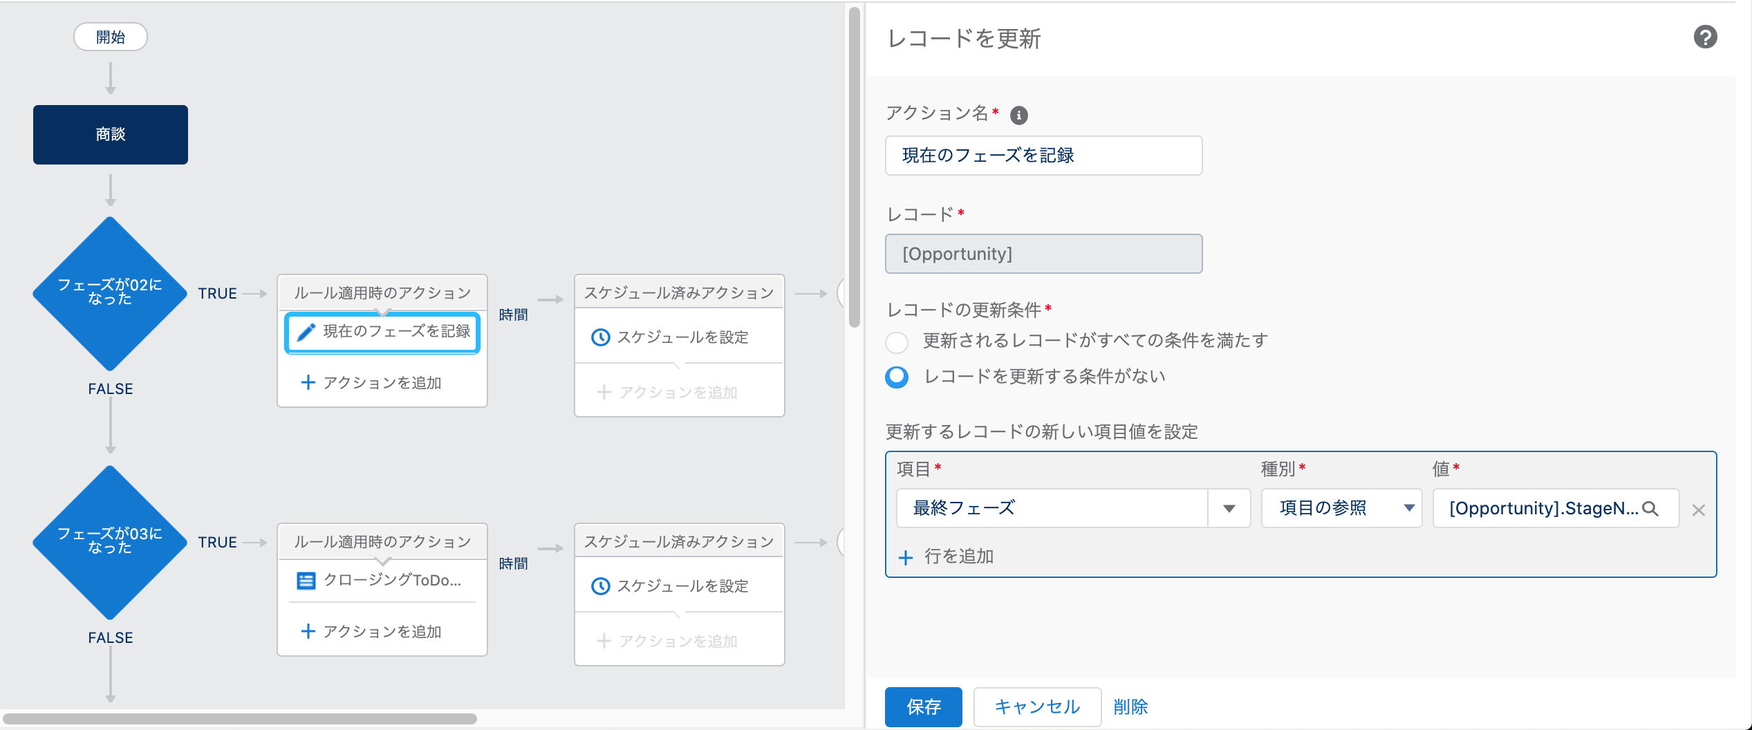This screenshot has height=730, width=1752.
Task: Click the list icon on クロージングToDo action
Action: pyautogui.click(x=306, y=581)
